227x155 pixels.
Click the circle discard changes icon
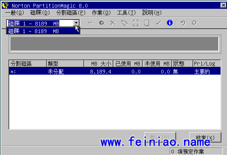[x=194, y=23]
